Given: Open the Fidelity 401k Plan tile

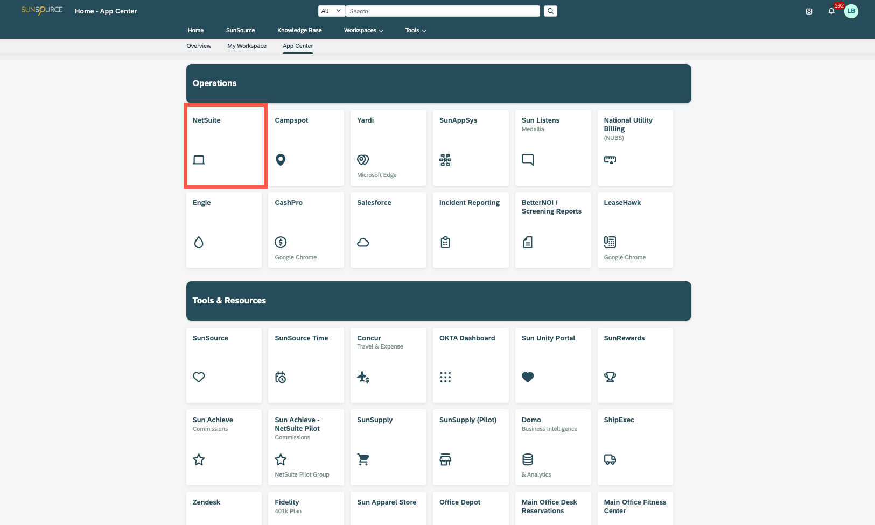Looking at the screenshot, I should coord(306,508).
